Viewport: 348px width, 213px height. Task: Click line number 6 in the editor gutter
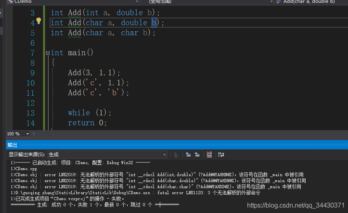pyautogui.click(x=32, y=43)
